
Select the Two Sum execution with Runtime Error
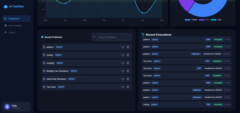(187, 68)
